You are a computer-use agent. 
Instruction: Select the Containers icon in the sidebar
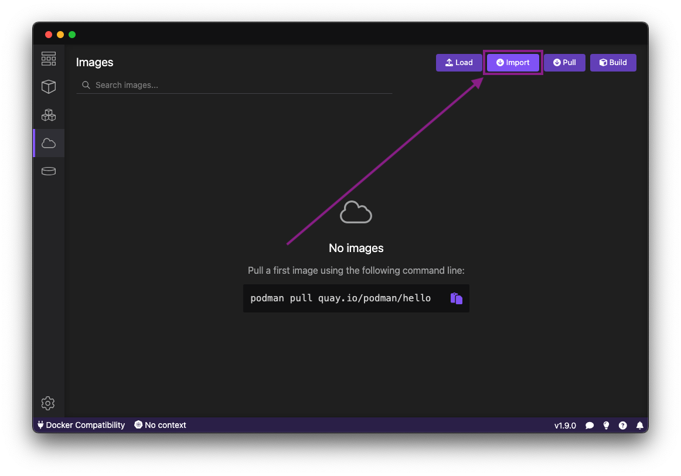(49, 86)
